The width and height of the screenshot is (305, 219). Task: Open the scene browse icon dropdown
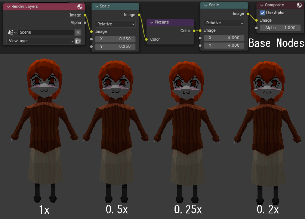pyautogui.click(x=12, y=33)
